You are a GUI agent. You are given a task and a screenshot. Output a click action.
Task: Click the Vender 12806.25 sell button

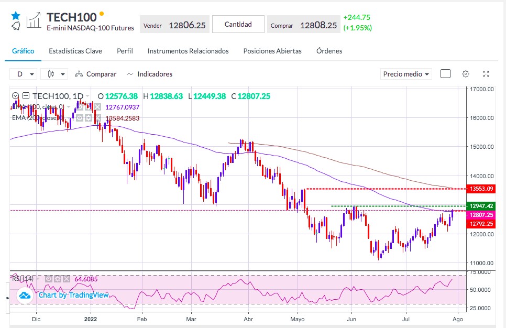(174, 25)
